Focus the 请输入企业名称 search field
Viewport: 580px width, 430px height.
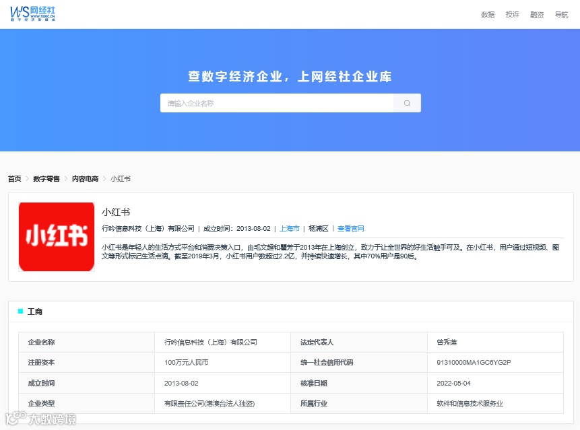point(277,103)
